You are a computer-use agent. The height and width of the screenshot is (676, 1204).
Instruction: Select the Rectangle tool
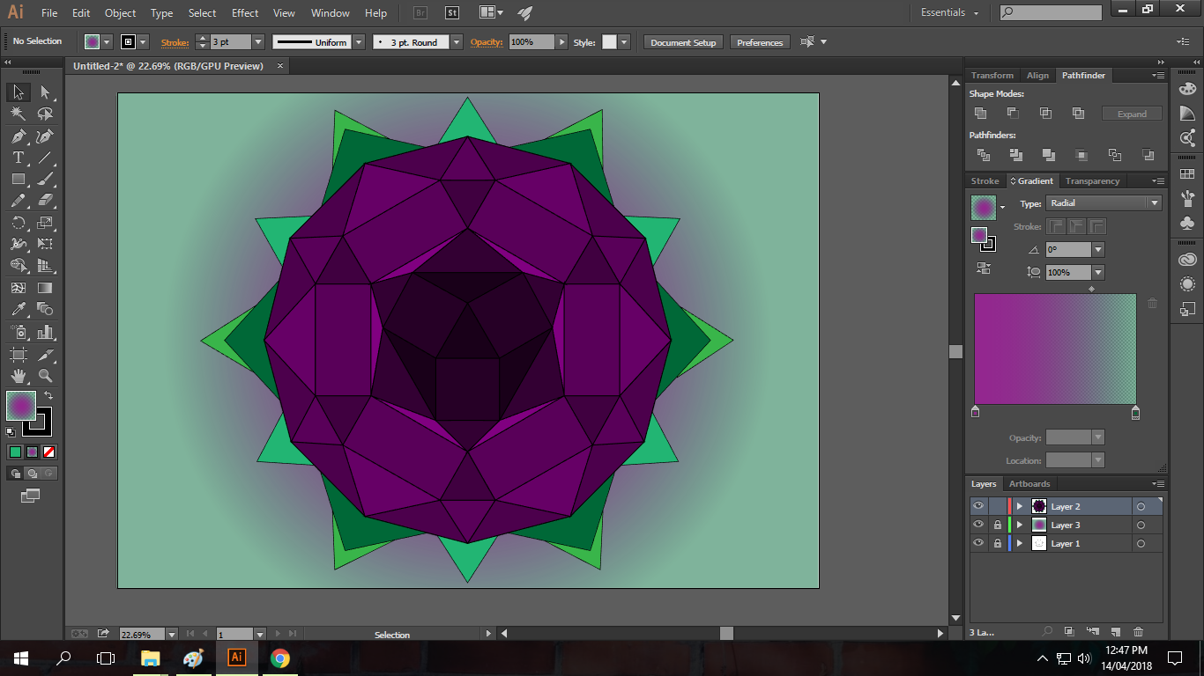coord(19,179)
